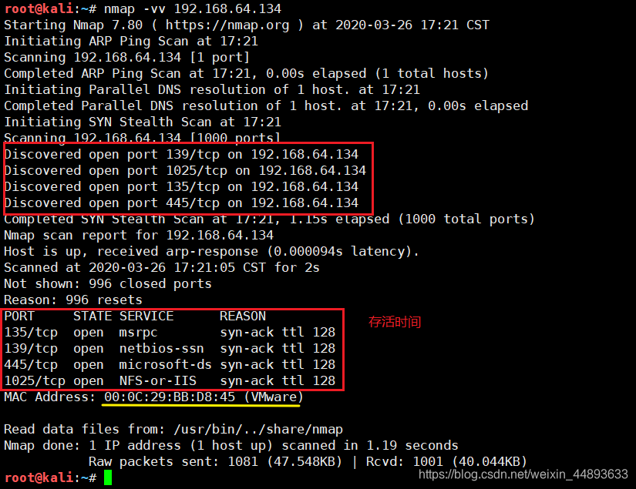Image resolution: width=636 pixels, height=489 pixels.
Task: Click the 'Discovered open port 135/tcp' line
Action: 181,187
